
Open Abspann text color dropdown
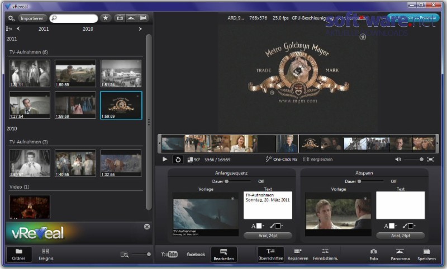click(x=391, y=226)
